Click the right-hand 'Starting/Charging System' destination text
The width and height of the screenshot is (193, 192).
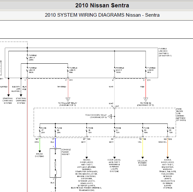point(21,101)
